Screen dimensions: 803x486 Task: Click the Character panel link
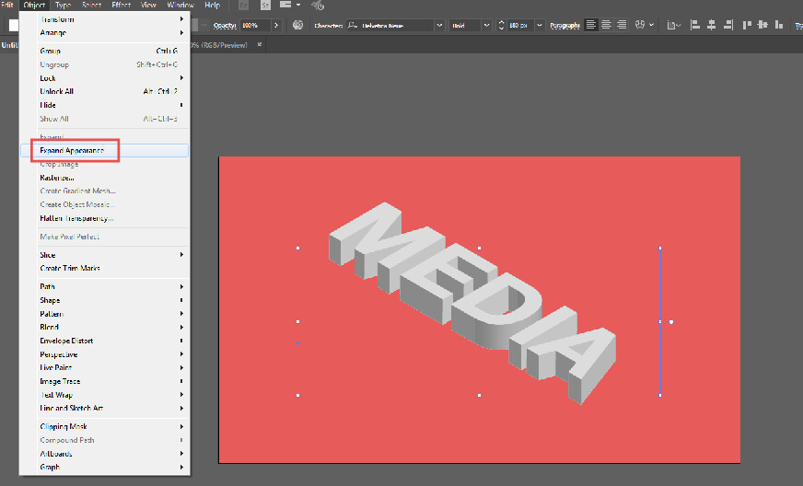tap(328, 26)
